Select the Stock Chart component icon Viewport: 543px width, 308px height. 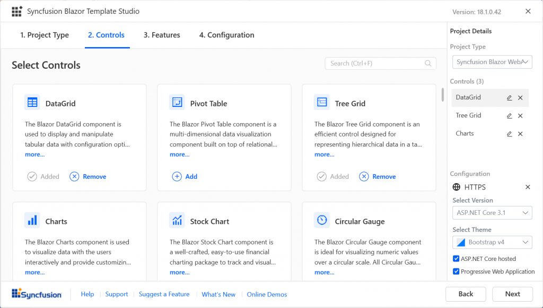pos(177,220)
